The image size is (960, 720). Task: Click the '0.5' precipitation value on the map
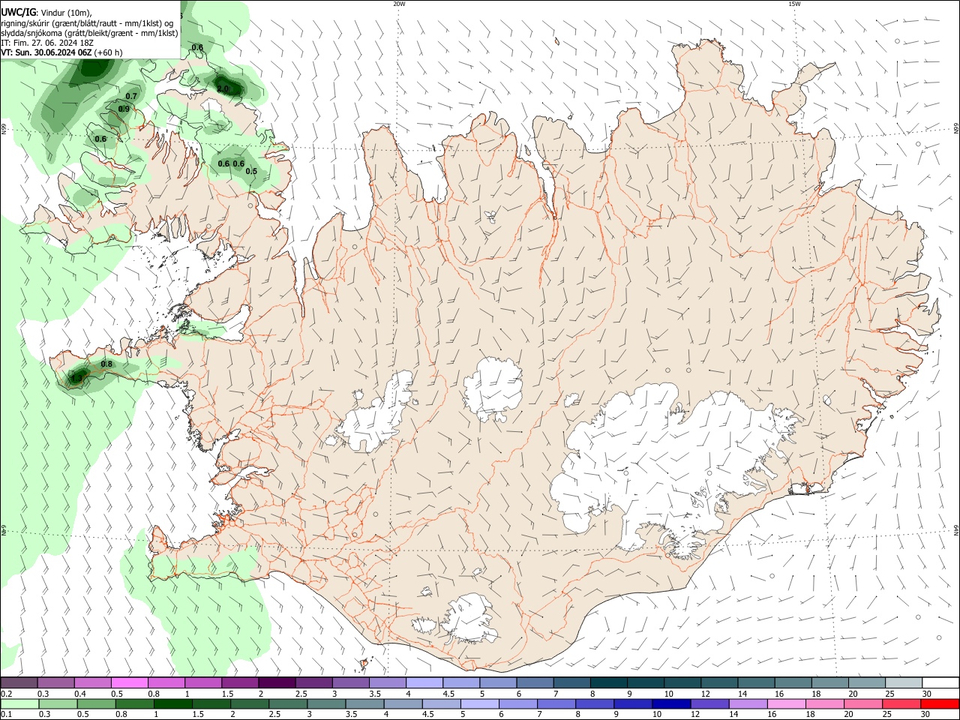click(251, 171)
